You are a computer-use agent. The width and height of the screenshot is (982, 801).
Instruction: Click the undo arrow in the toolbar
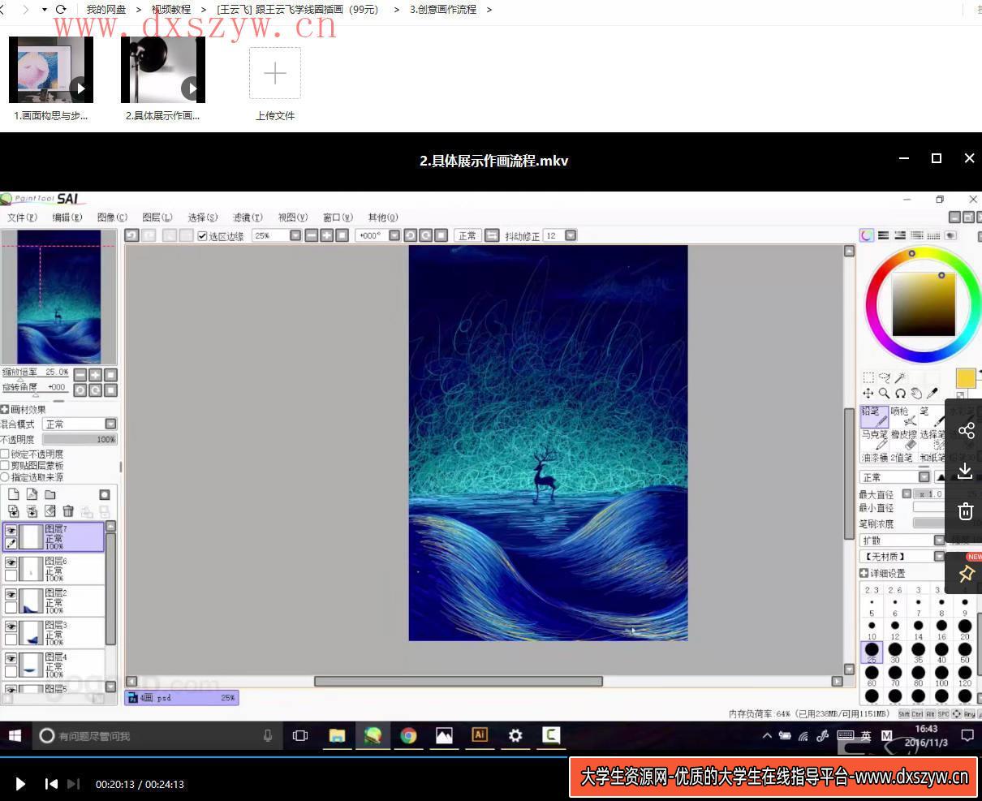tap(131, 235)
